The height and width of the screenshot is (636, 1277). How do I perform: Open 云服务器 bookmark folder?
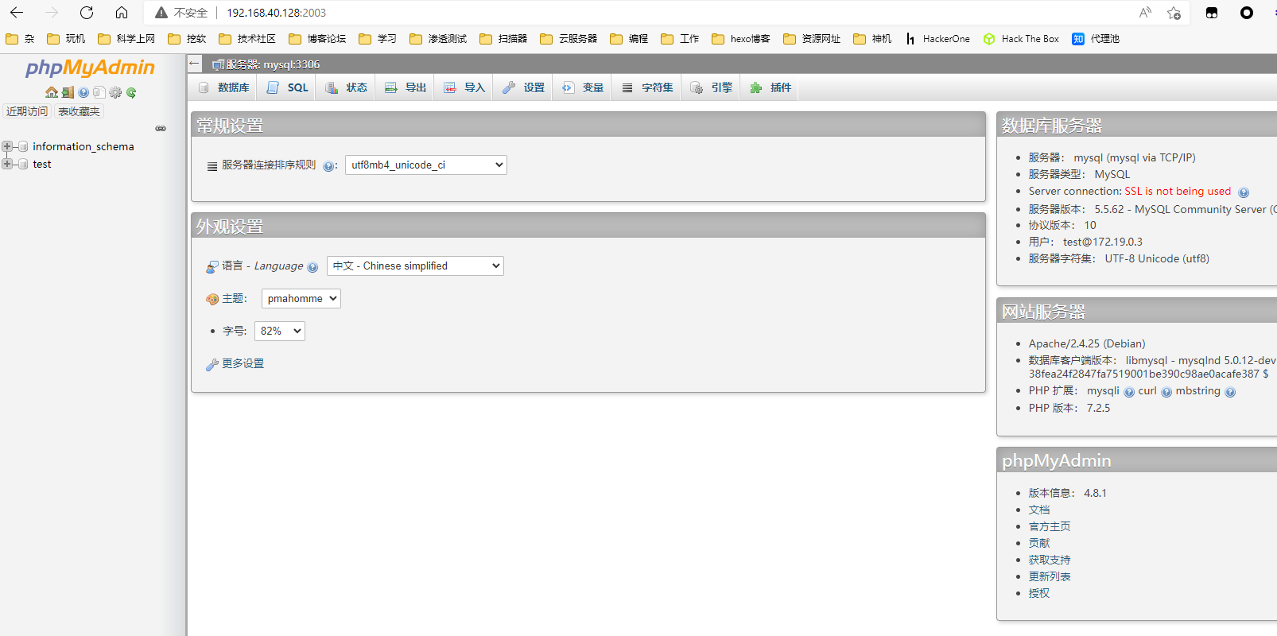pyautogui.click(x=569, y=38)
